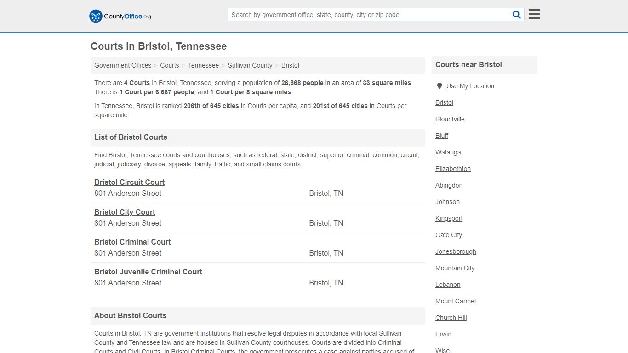628x353 pixels.
Task: Open the hamburger menu icon
Action: click(534, 14)
